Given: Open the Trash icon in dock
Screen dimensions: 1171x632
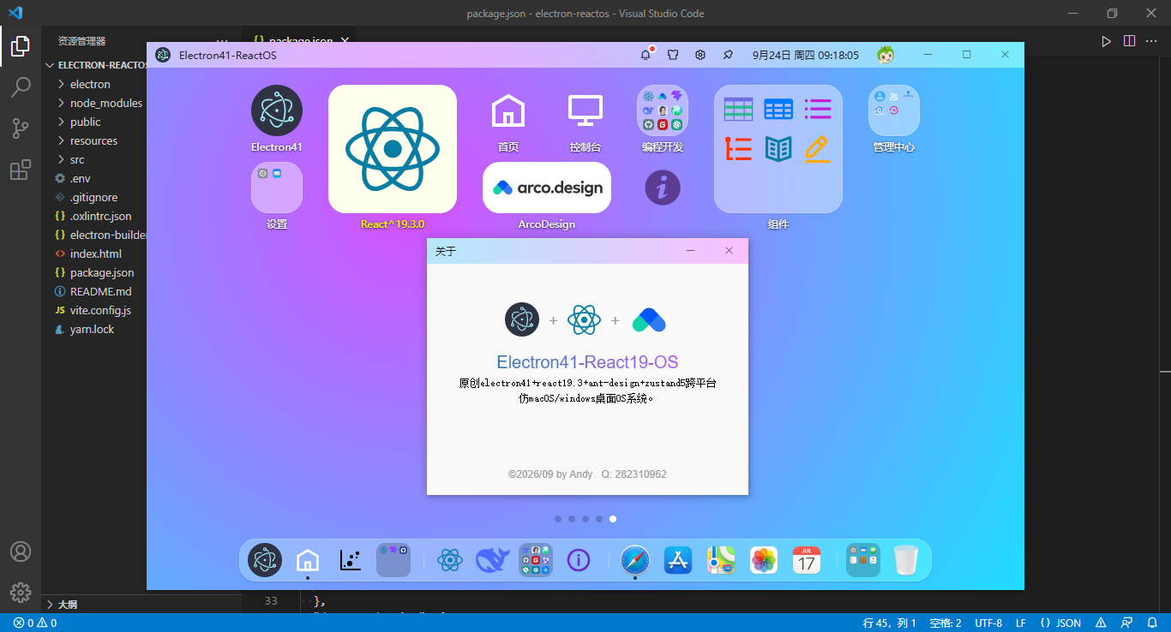Looking at the screenshot, I should tap(906, 560).
